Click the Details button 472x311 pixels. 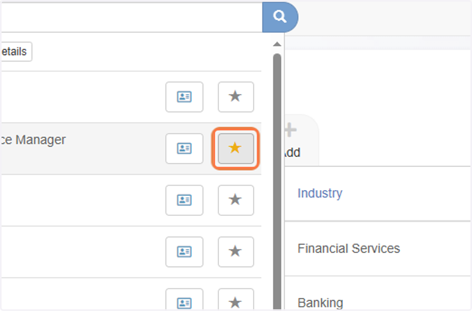[x=16, y=52]
